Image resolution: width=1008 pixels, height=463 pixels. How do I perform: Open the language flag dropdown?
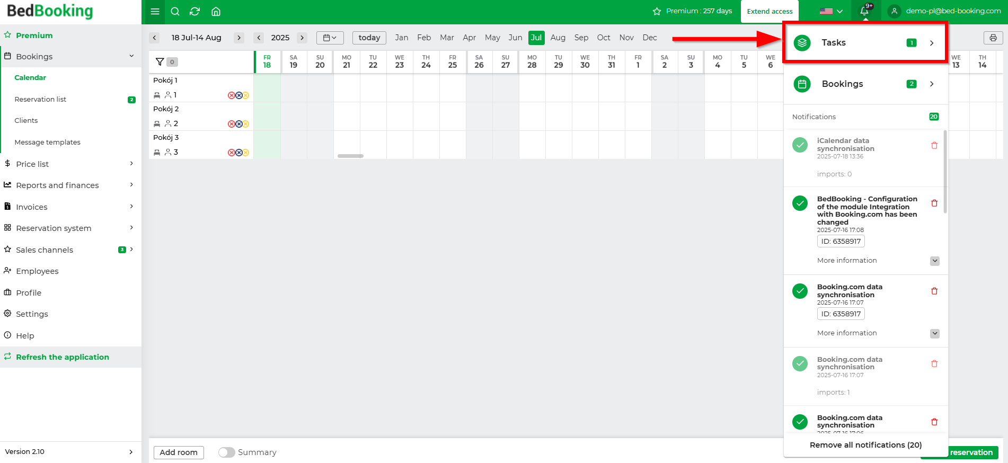click(x=831, y=11)
